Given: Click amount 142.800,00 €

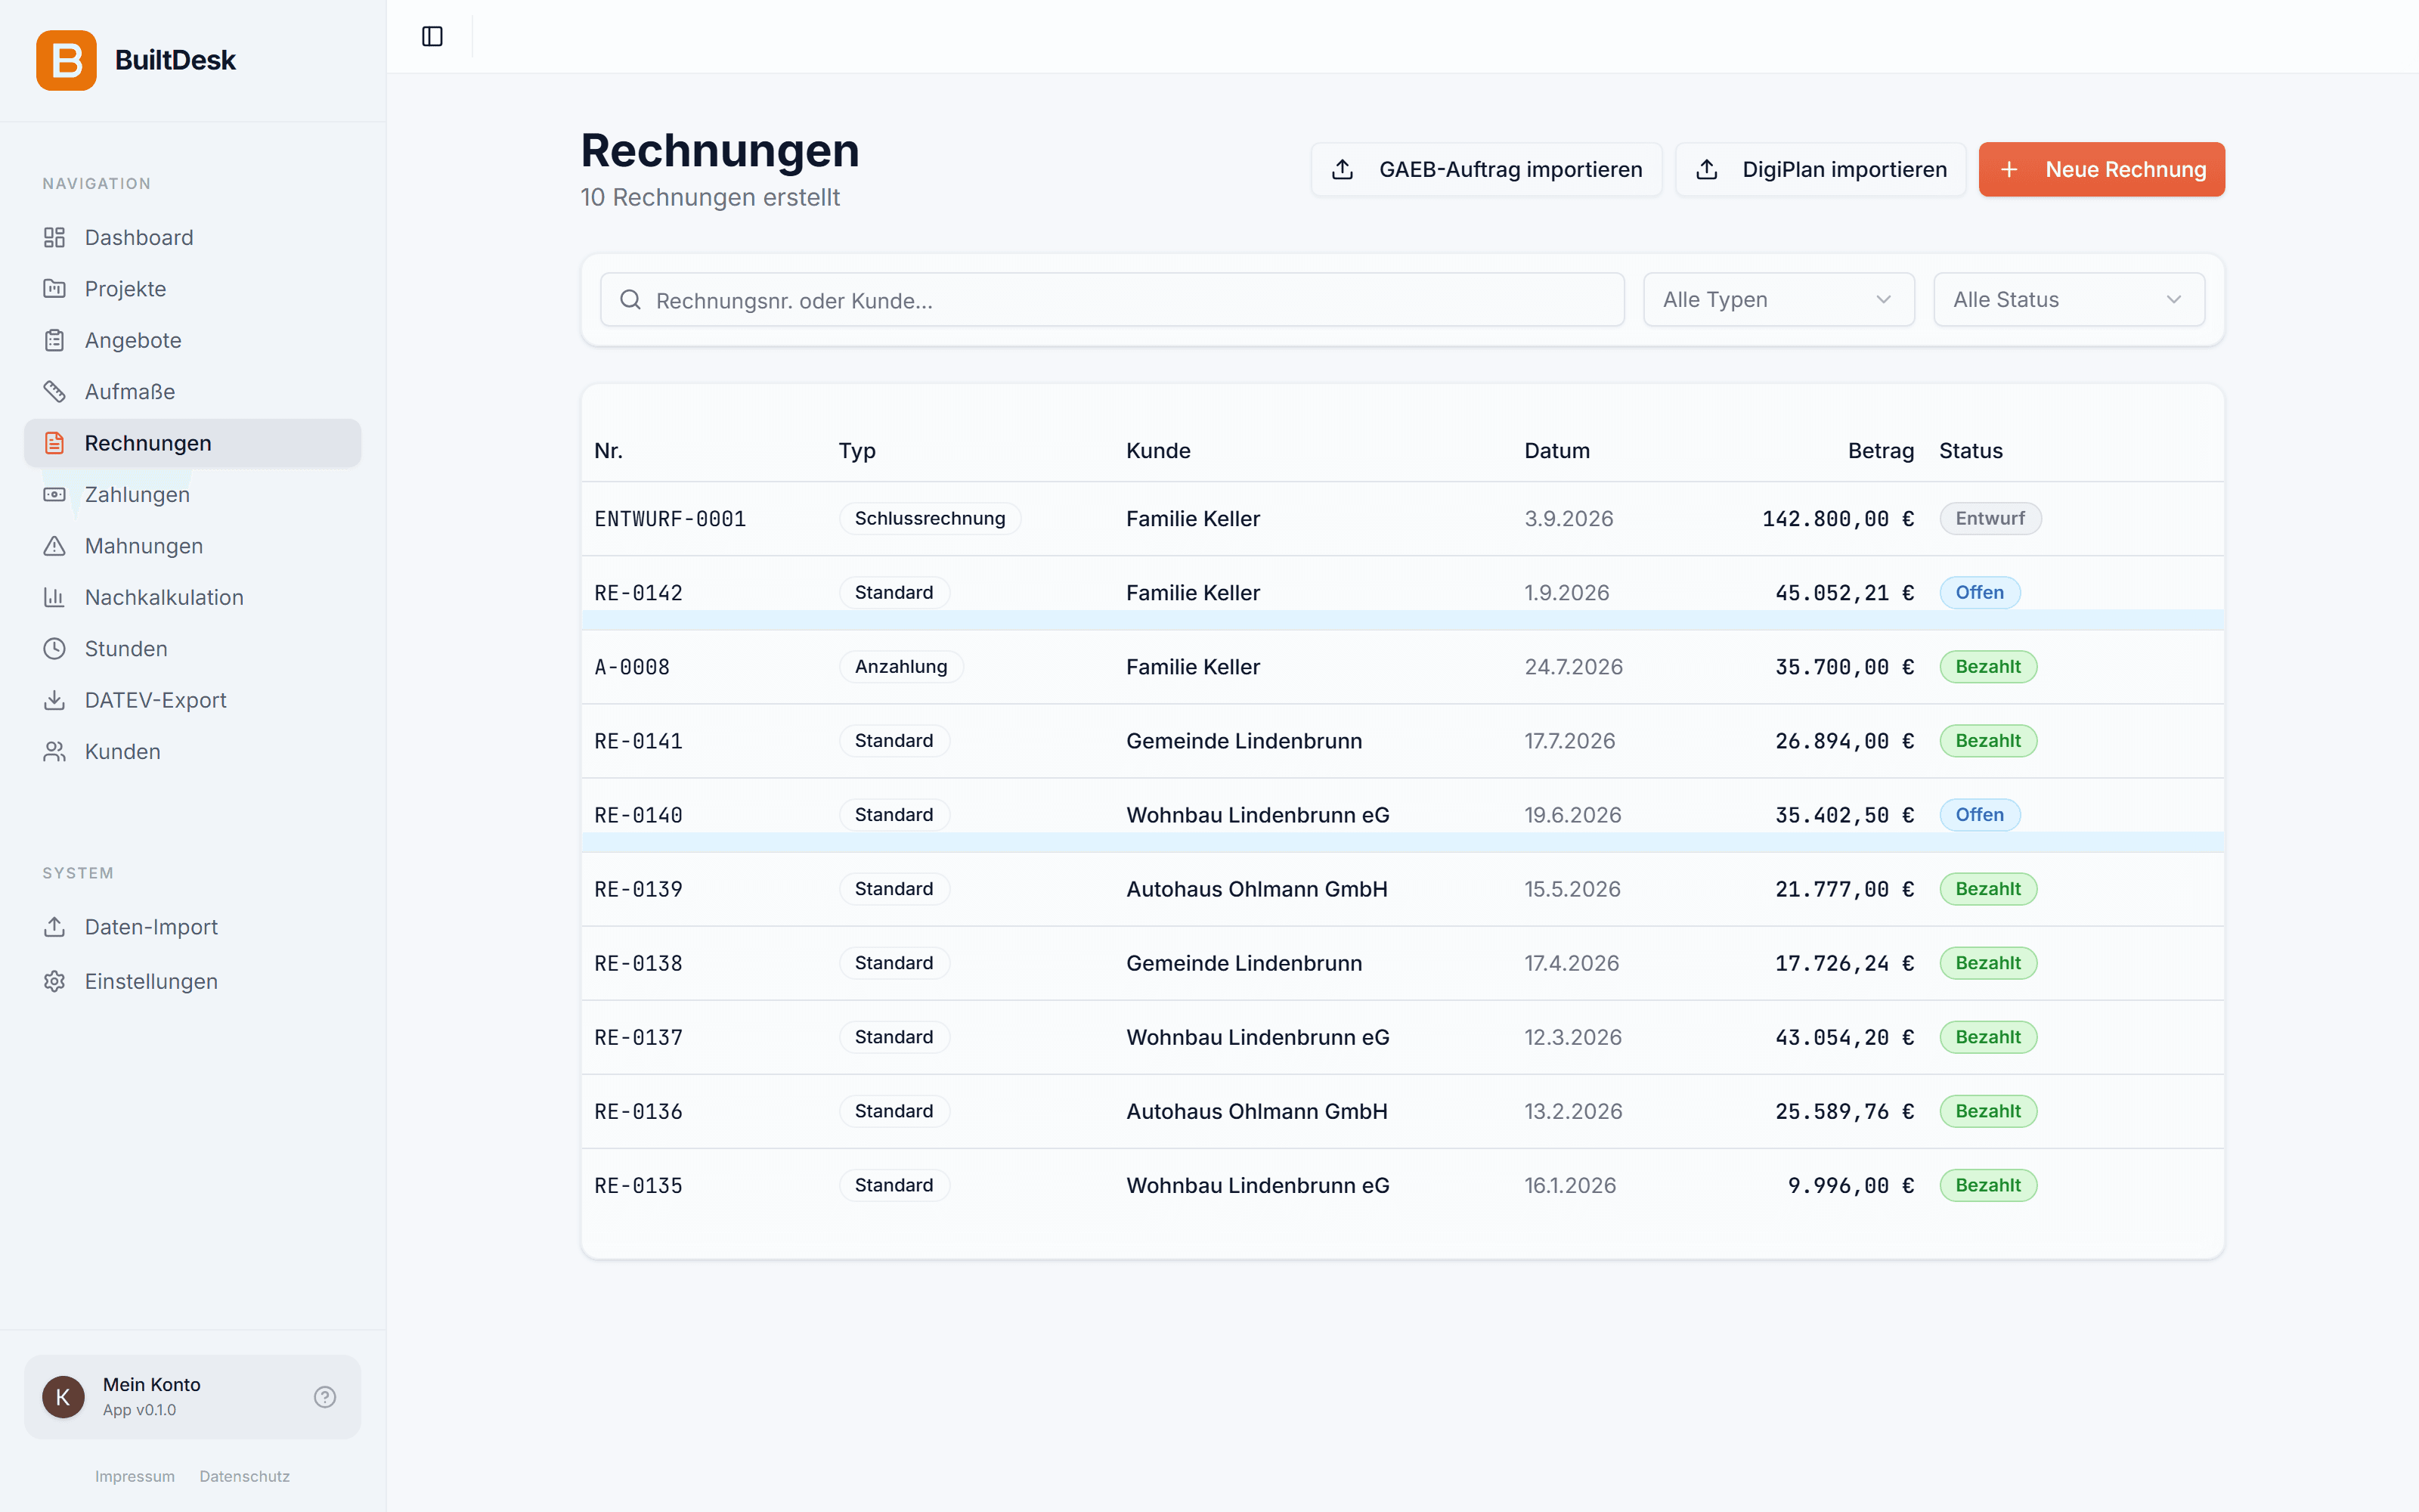Looking at the screenshot, I should [1837, 519].
